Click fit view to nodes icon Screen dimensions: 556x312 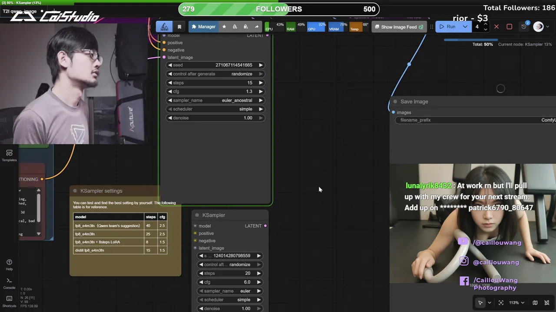501,302
